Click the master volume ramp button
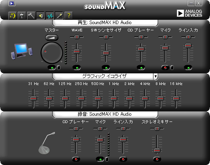Screen dimensions: 210x165 point(52,38)
